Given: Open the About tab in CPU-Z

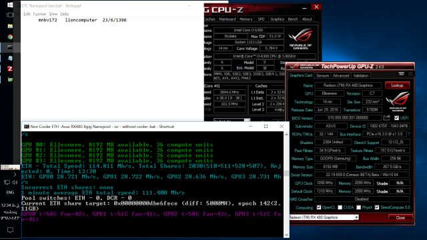Looking at the screenshot, I should tap(307, 19).
